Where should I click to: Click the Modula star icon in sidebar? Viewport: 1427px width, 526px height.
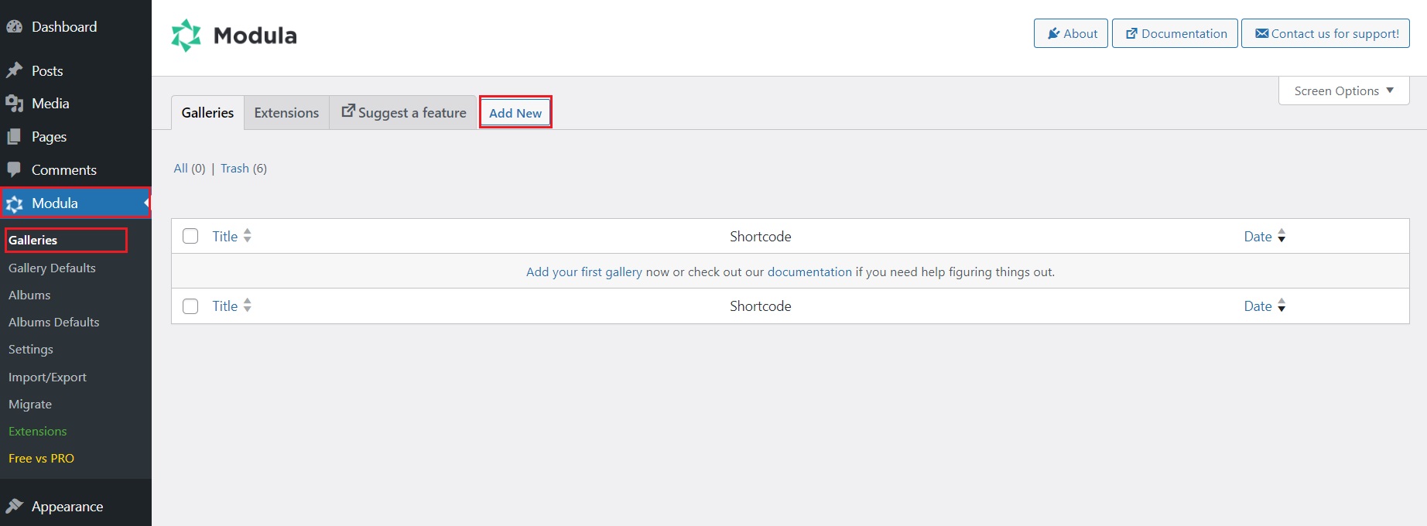pos(14,203)
